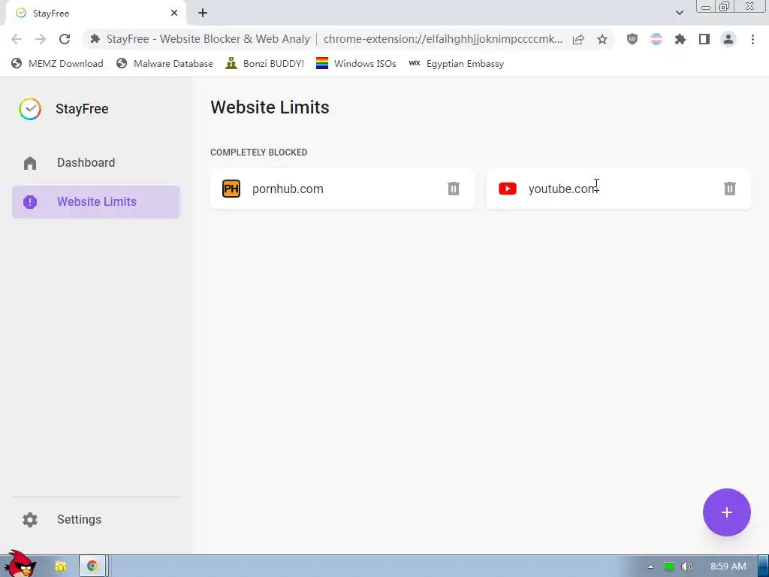769x577 pixels.
Task: Show hidden system tray icons
Action: (650, 566)
